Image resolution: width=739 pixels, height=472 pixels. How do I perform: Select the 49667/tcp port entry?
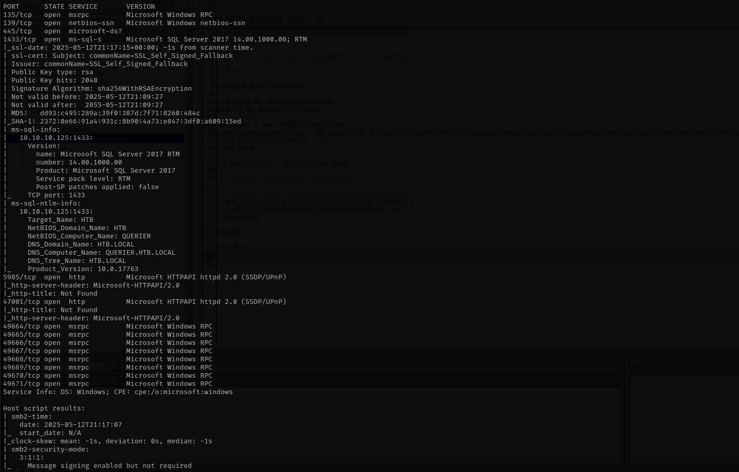click(22, 351)
